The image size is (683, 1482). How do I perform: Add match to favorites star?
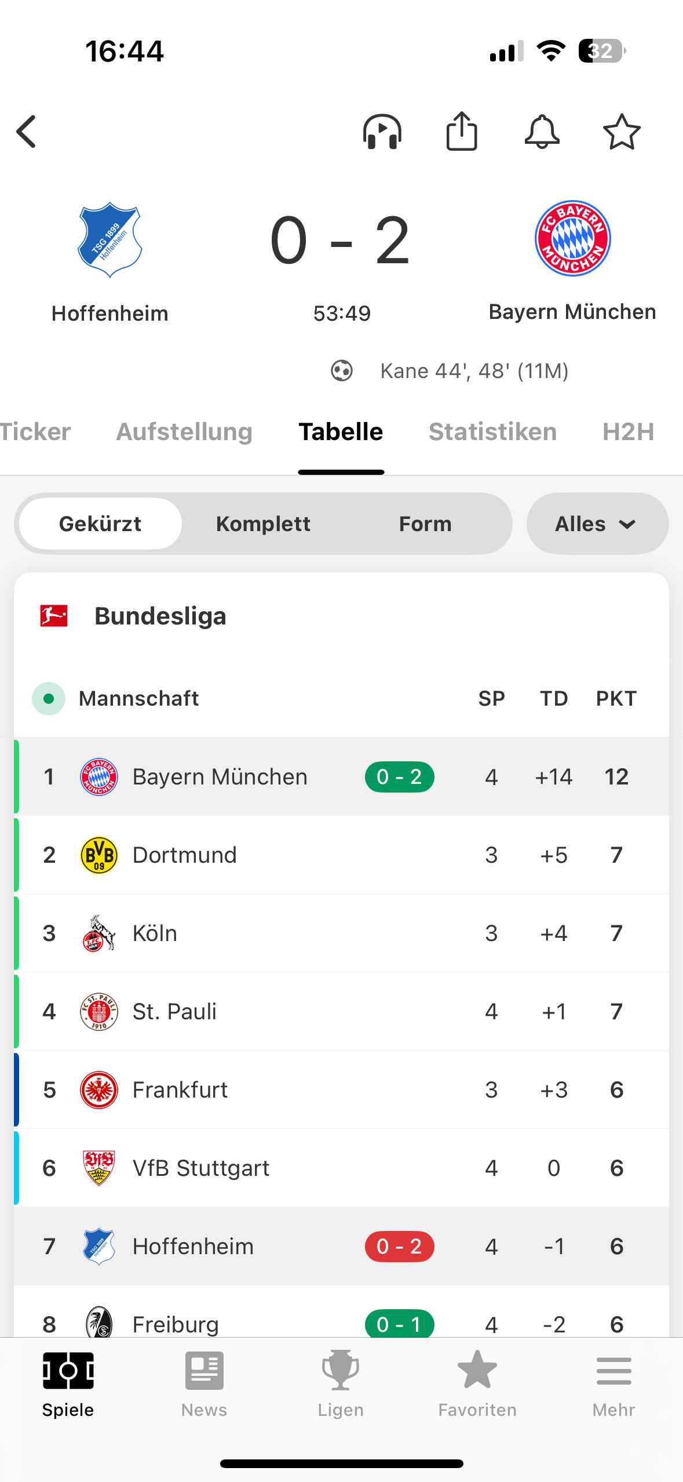coord(622,132)
